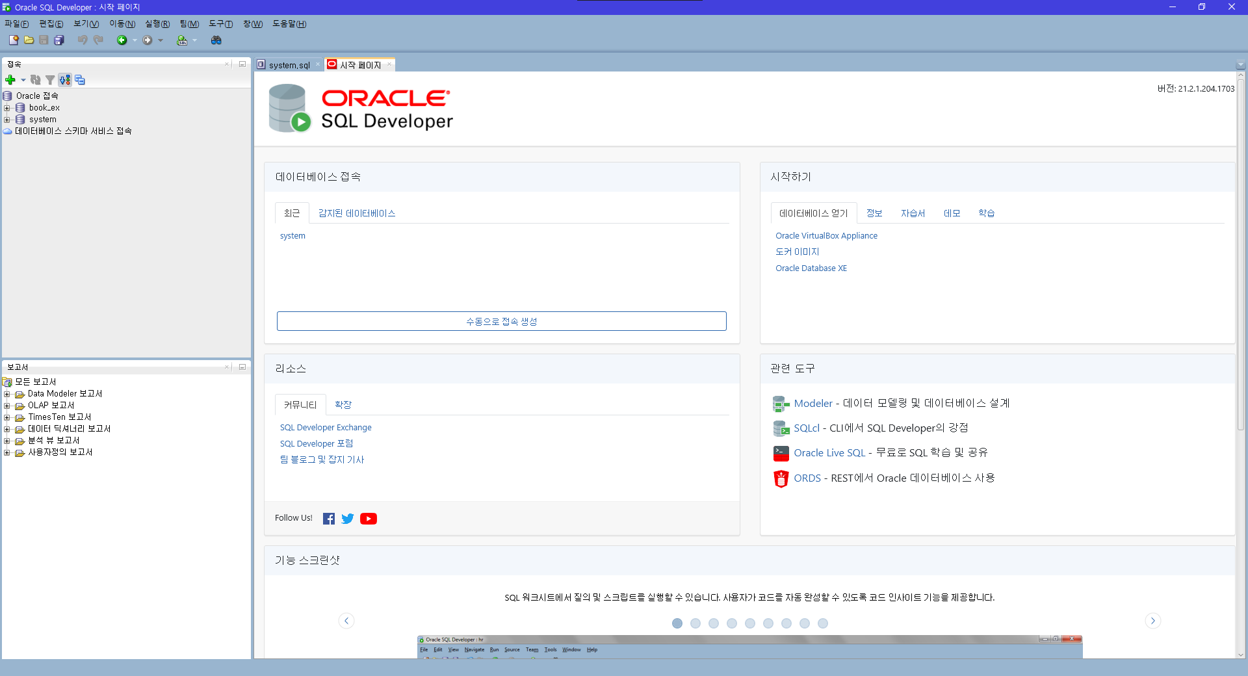Close the 시작 페이지 tab
The height and width of the screenshot is (676, 1248).
[389, 64]
